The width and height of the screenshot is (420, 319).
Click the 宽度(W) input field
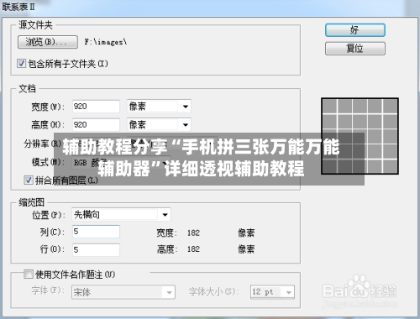pyautogui.click(x=96, y=107)
